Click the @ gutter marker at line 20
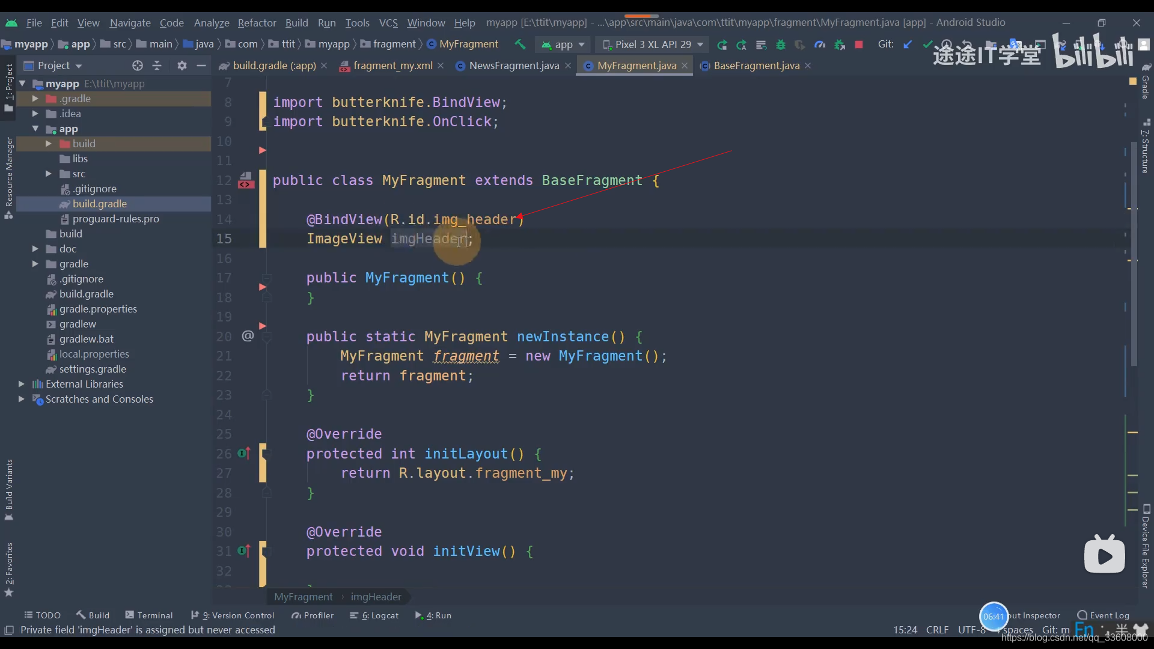Viewport: 1154px width, 649px height. (248, 336)
